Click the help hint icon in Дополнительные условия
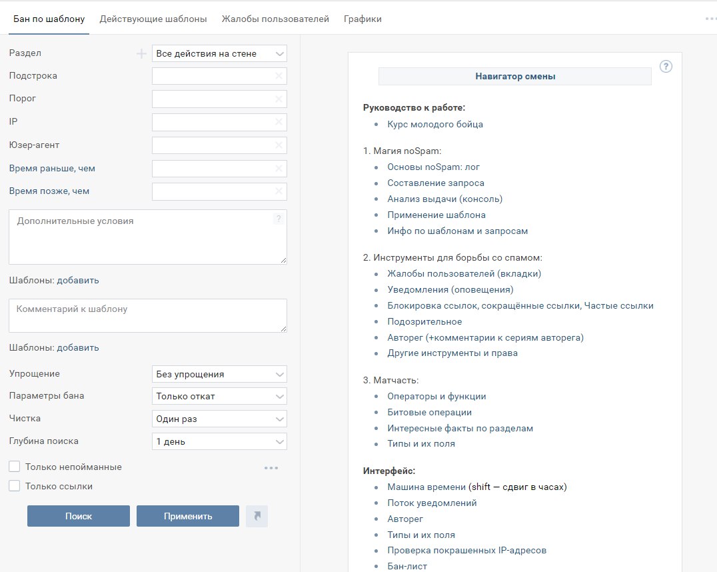717x572 pixels. (x=278, y=219)
